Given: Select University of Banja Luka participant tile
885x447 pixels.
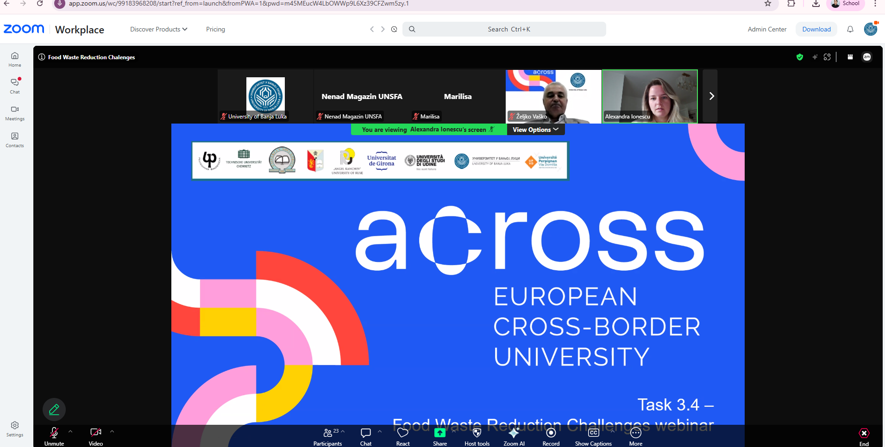Looking at the screenshot, I should pos(265,96).
